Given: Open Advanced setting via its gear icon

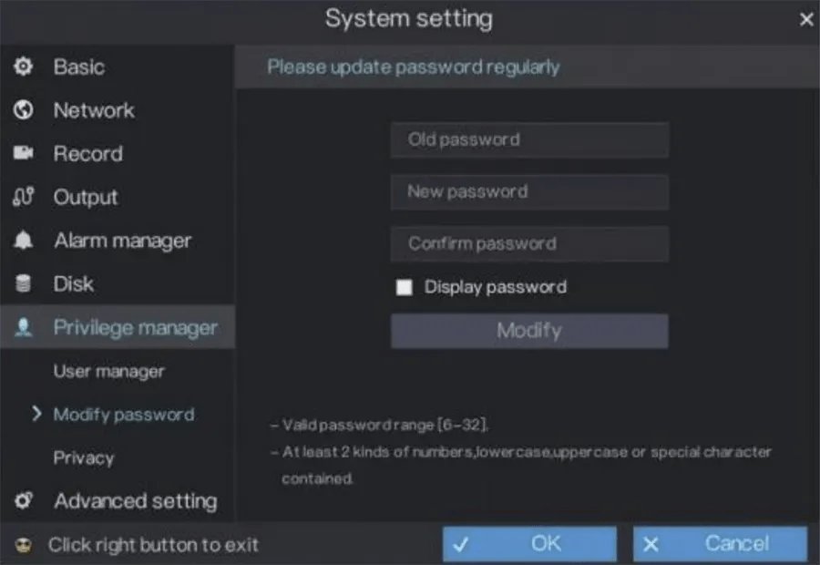Looking at the screenshot, I should 25,501.
